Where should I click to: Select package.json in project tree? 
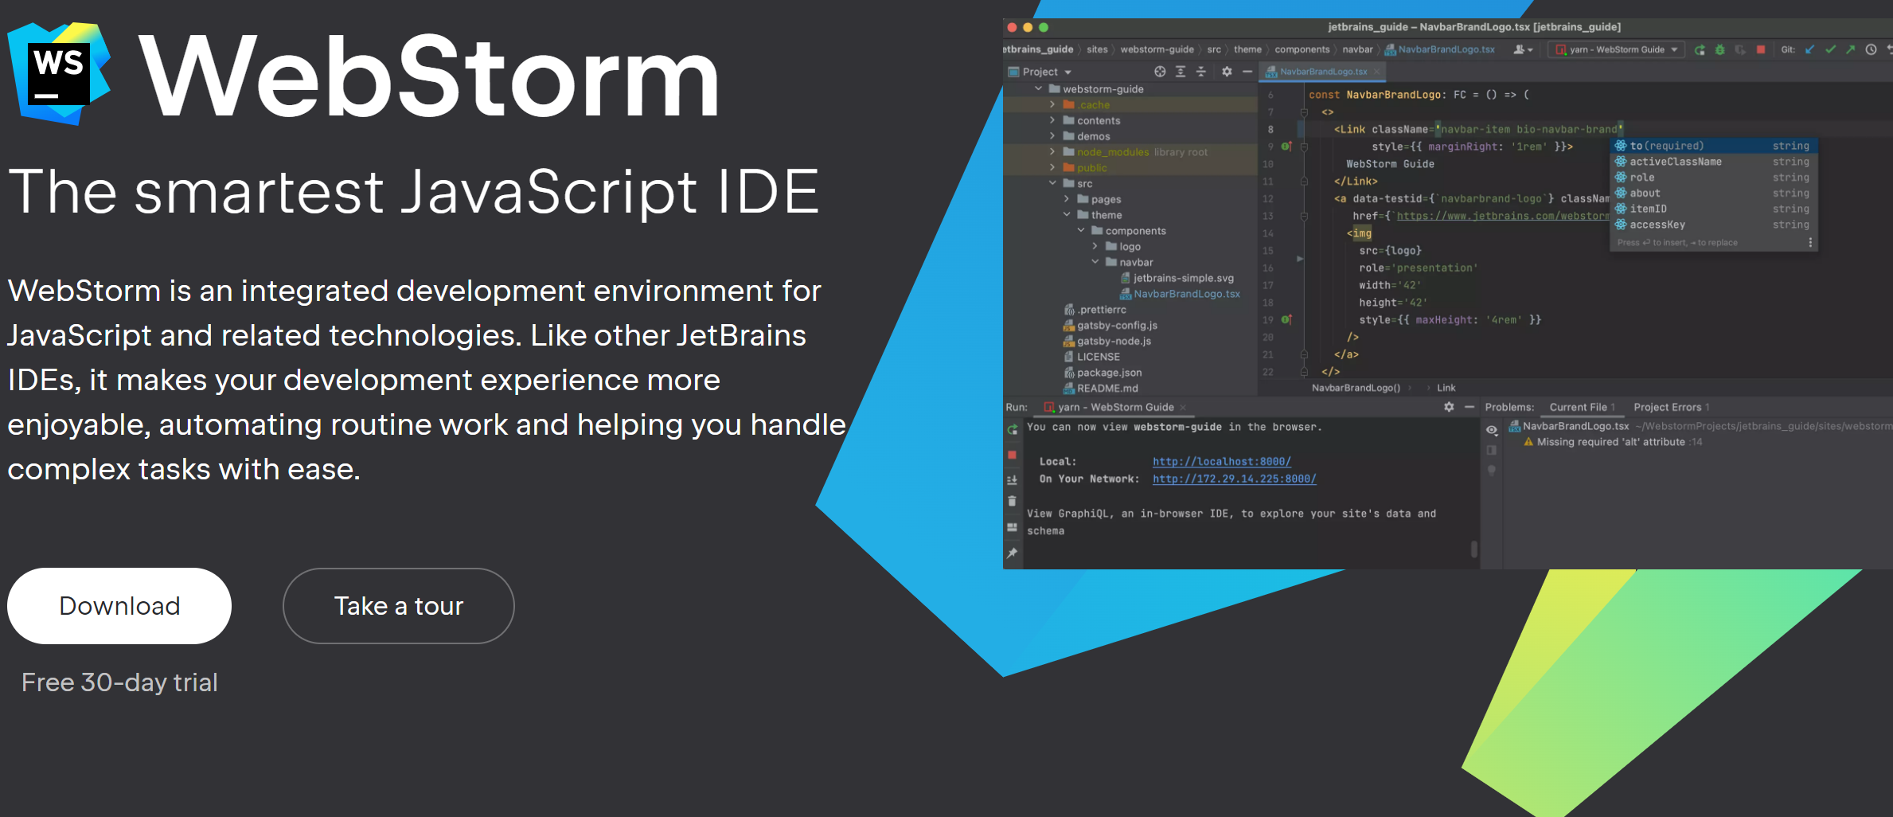point(1103,373)
